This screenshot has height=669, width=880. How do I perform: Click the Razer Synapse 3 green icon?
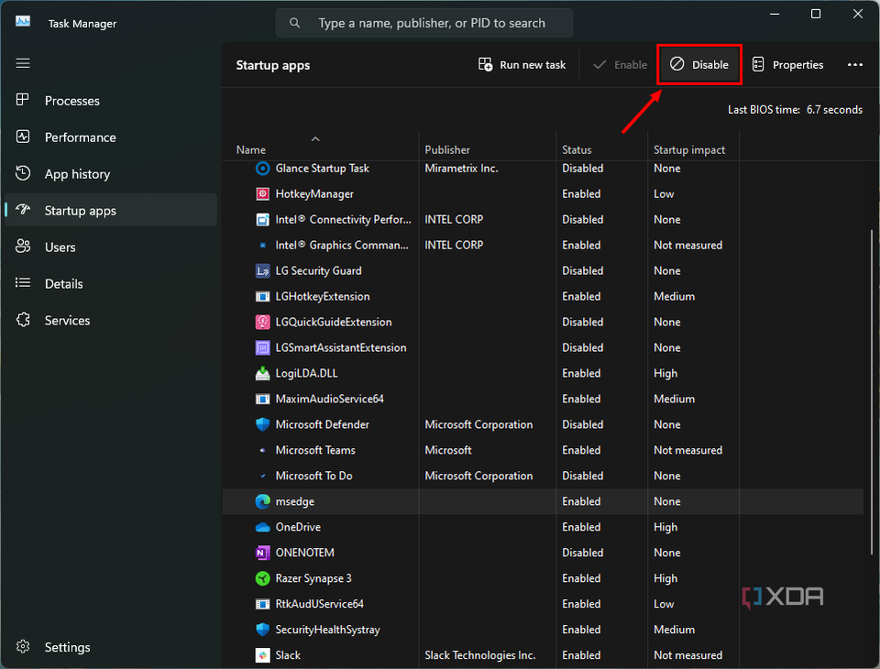point(263,578)
